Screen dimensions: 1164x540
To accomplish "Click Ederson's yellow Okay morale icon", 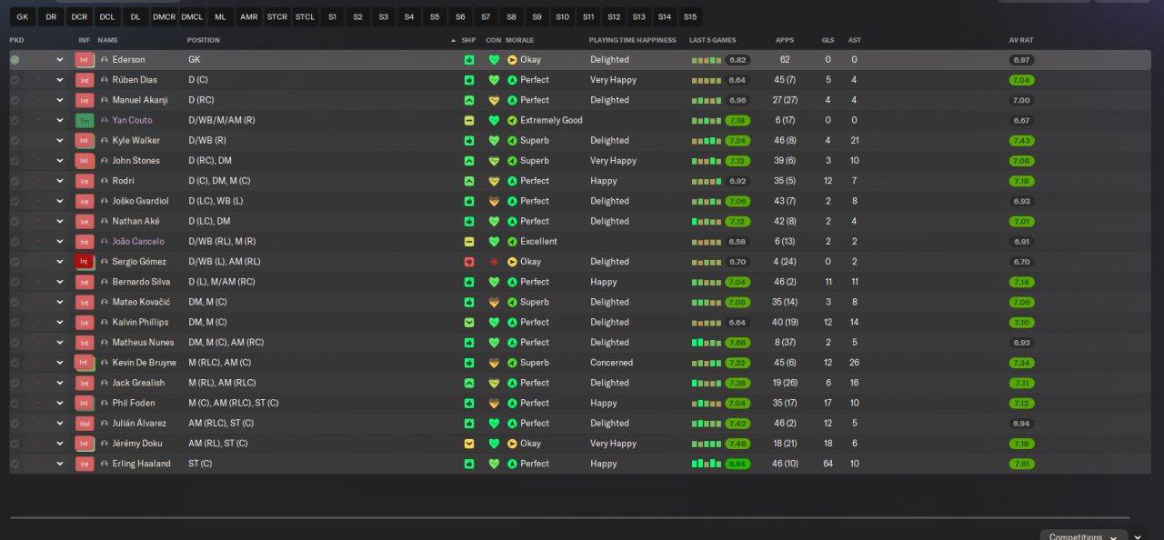I will point(512,60).
